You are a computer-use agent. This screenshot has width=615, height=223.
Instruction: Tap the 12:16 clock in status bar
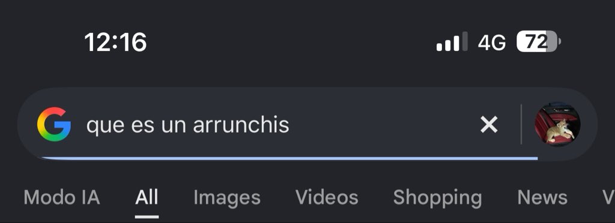[x=115, y=42]
